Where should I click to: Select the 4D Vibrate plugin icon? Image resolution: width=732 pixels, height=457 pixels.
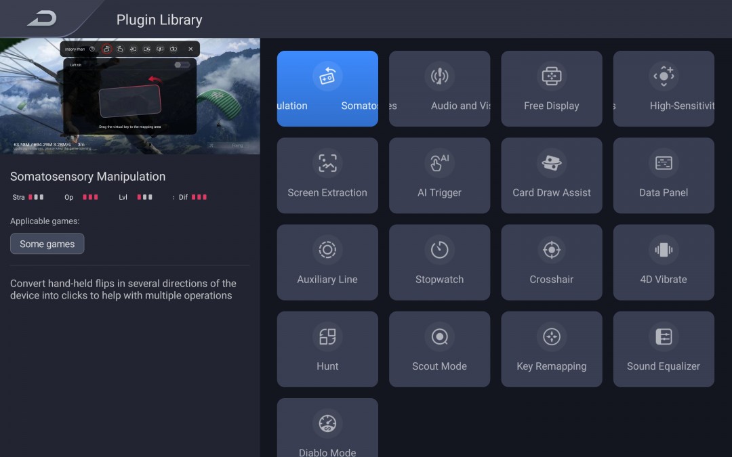(x=664, y=250)
